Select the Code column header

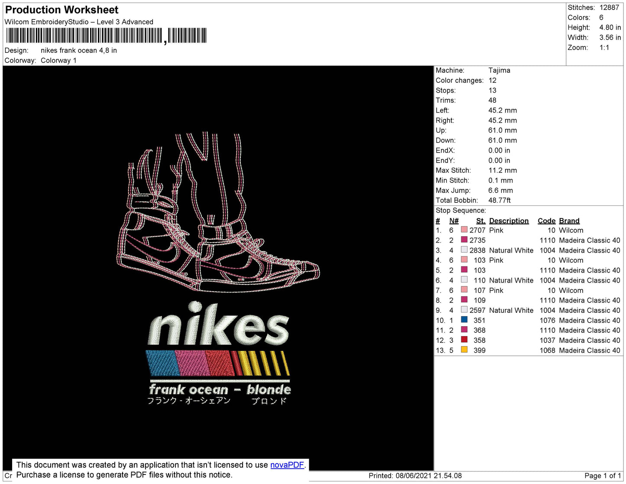coord(546,221)
